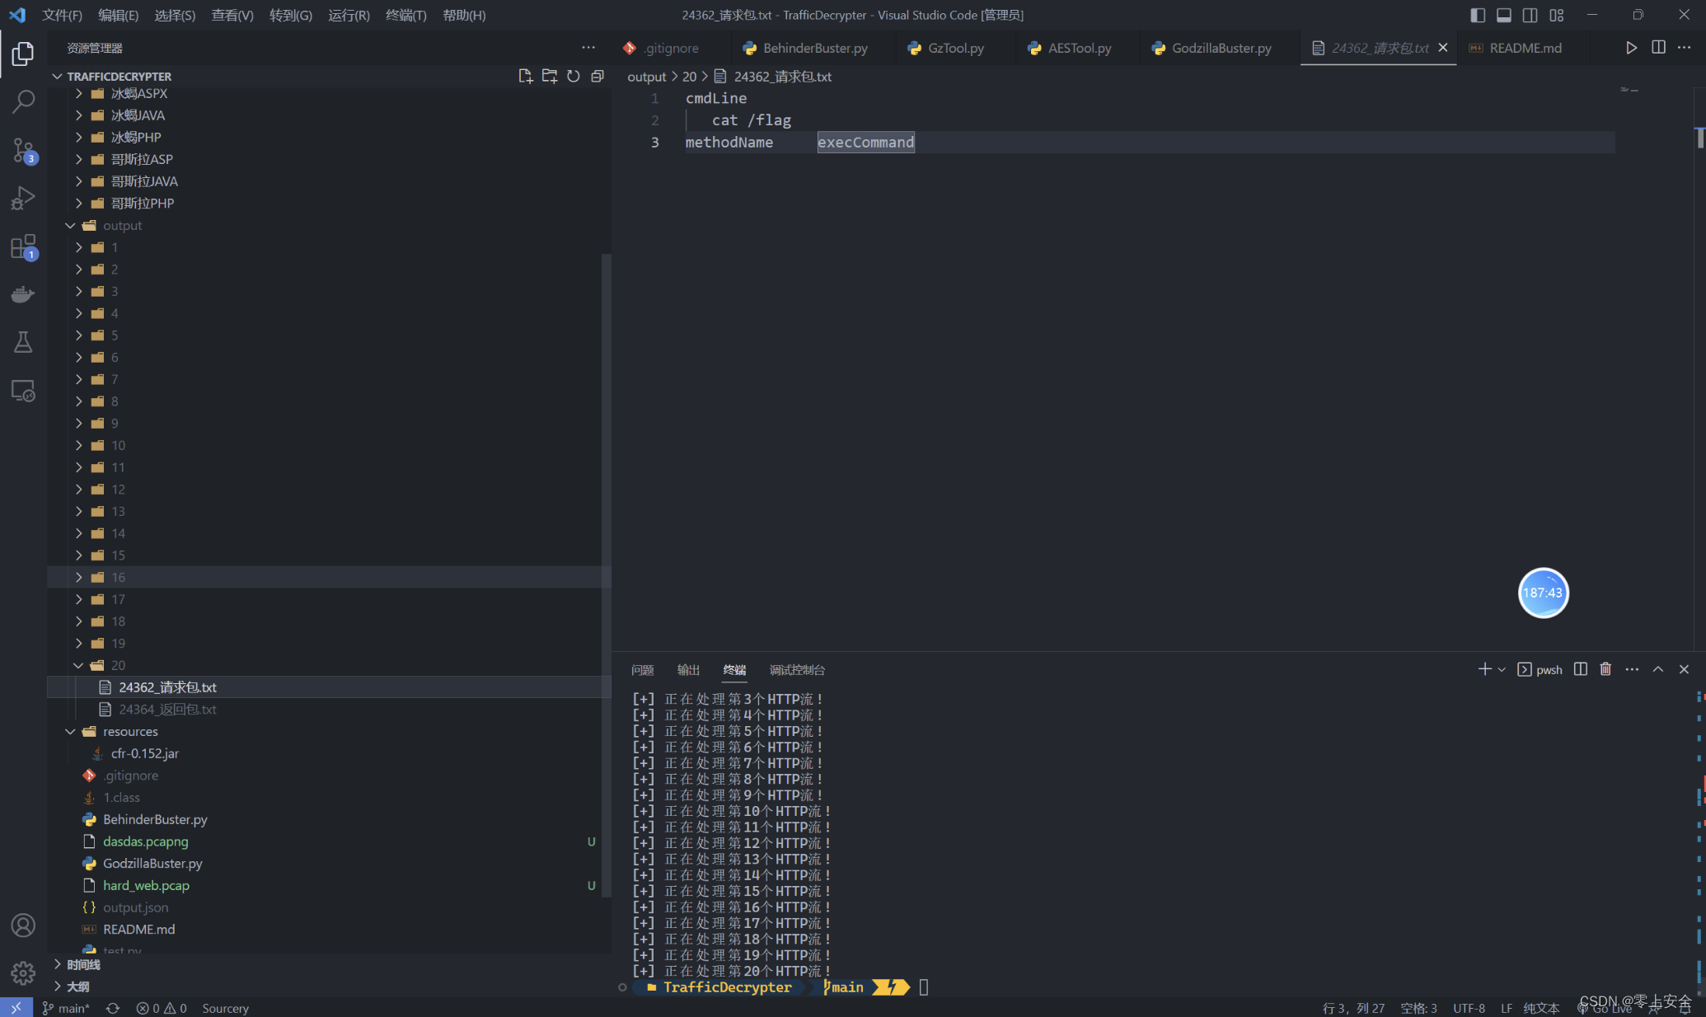Kill terminal with trash icon
The height and width of the screenshot is (1017, 1706).
point(1605,669)
